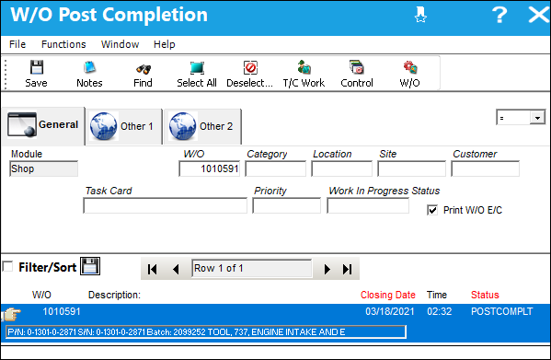The image size is (551, 360).
Task: Close the W/O Post Completion window
Action: [x=539, y=15]
